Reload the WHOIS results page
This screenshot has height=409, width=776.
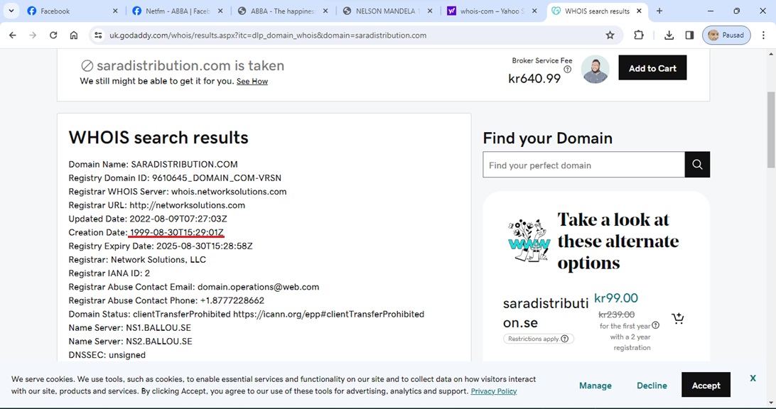pos(53,35)
